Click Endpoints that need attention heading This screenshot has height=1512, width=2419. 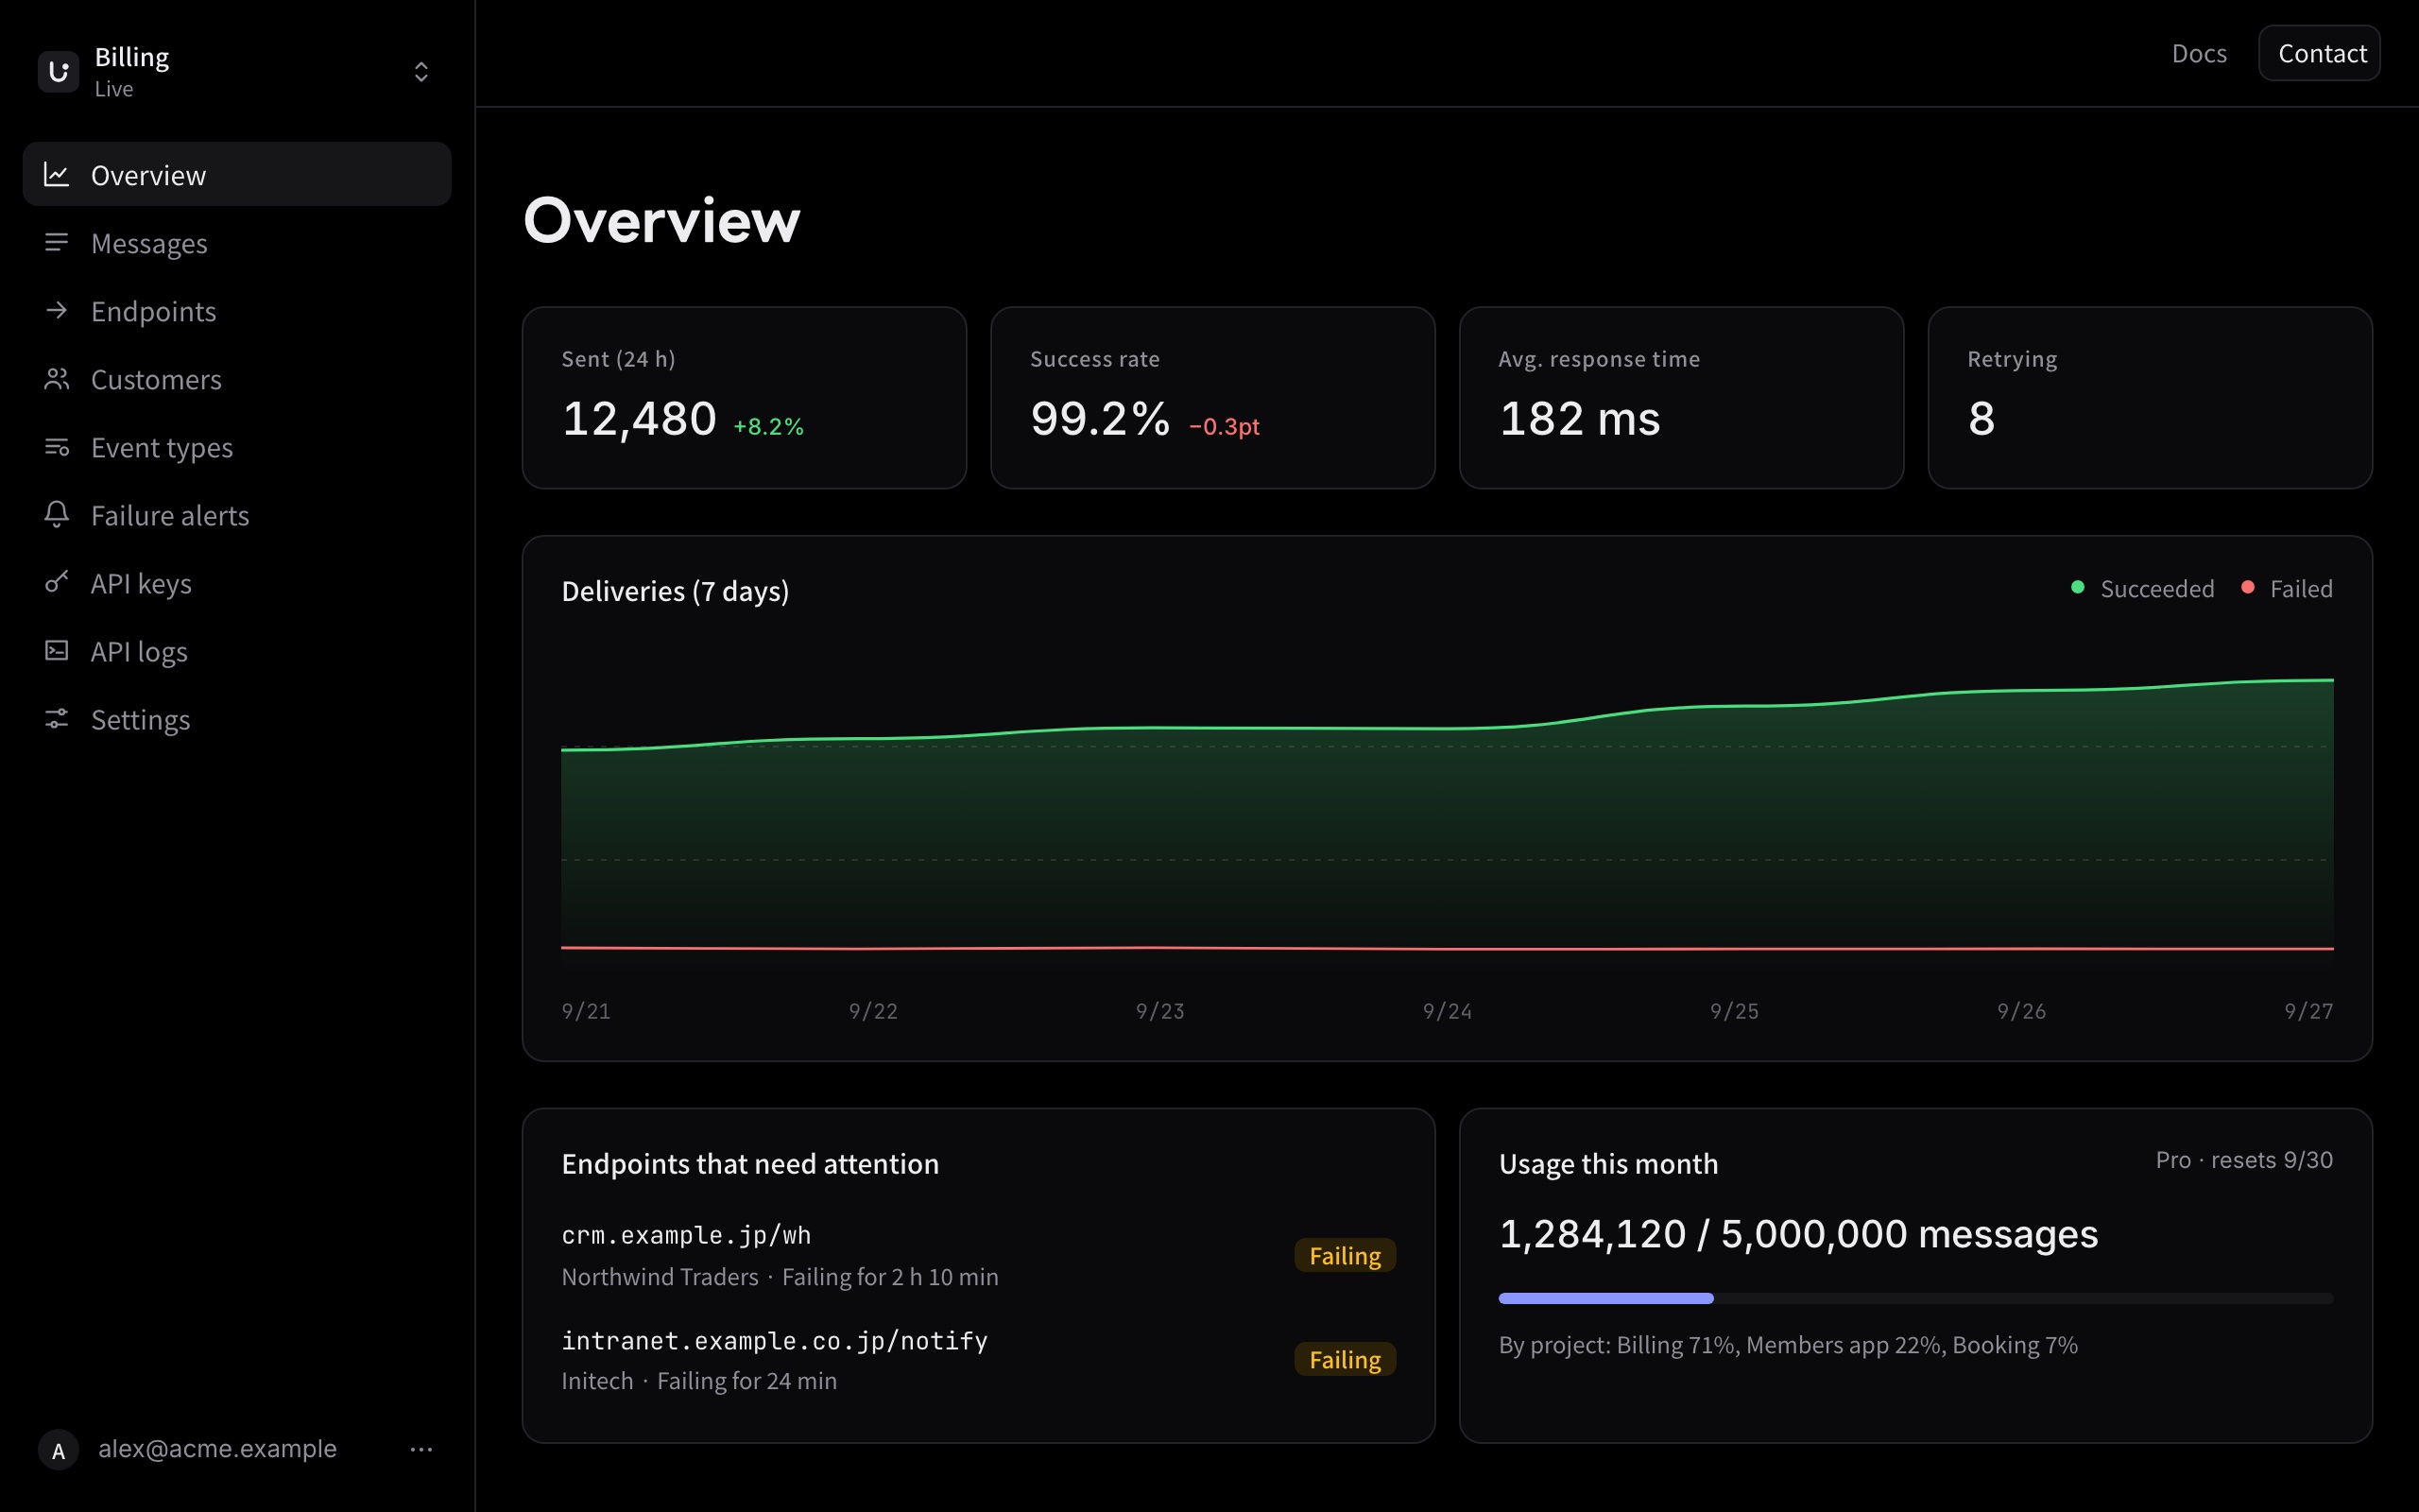point(749,1164)
